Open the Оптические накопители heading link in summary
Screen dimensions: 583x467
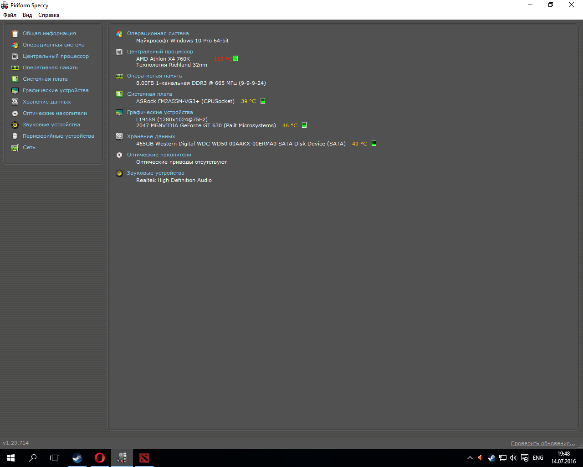(159, 155)
